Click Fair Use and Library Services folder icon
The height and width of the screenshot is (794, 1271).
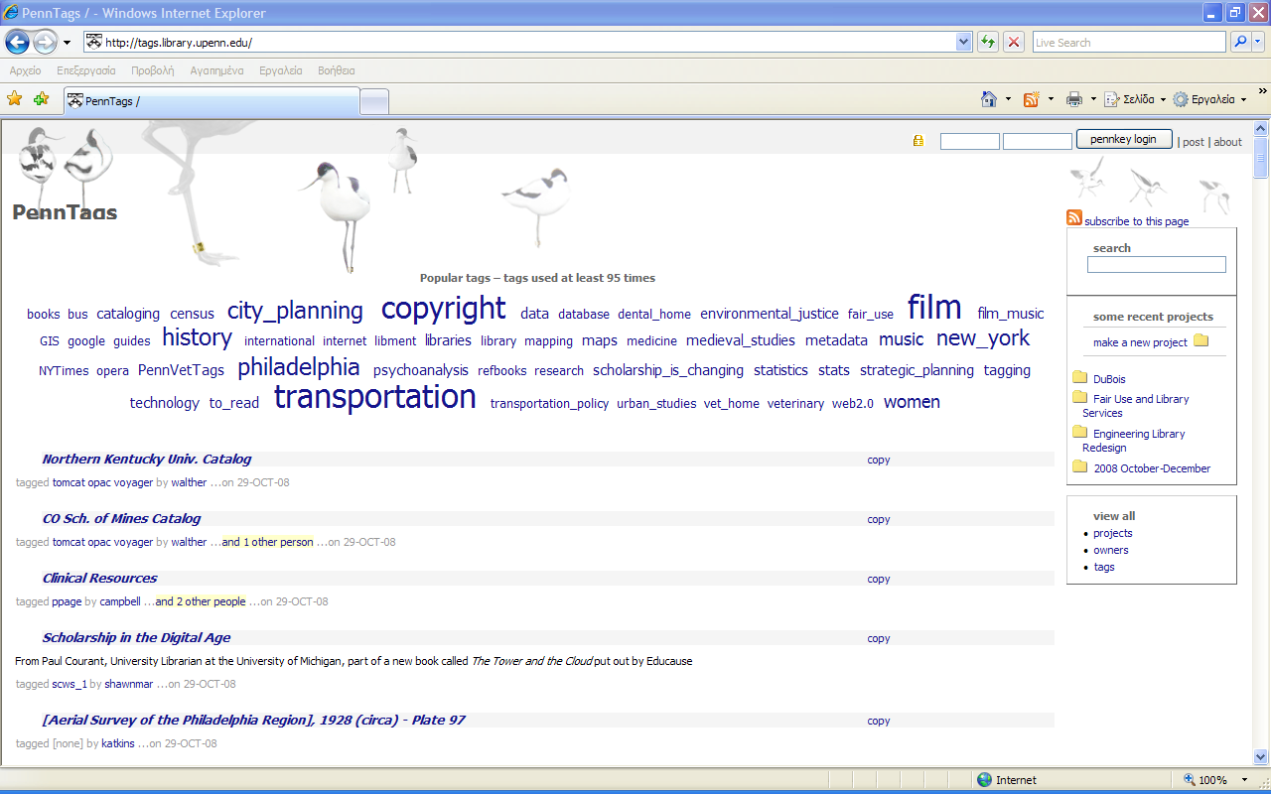[1080, 397]
